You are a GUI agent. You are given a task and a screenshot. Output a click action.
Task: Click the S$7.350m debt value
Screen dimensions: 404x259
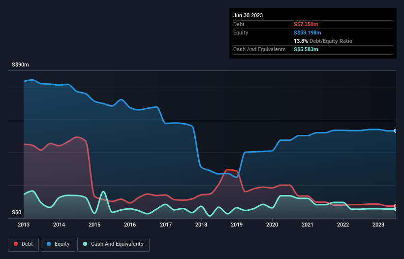pyautogui.click(x=306, y=24)
